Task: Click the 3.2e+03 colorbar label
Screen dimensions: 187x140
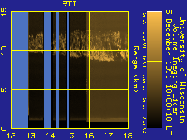Action: [145, 83]
